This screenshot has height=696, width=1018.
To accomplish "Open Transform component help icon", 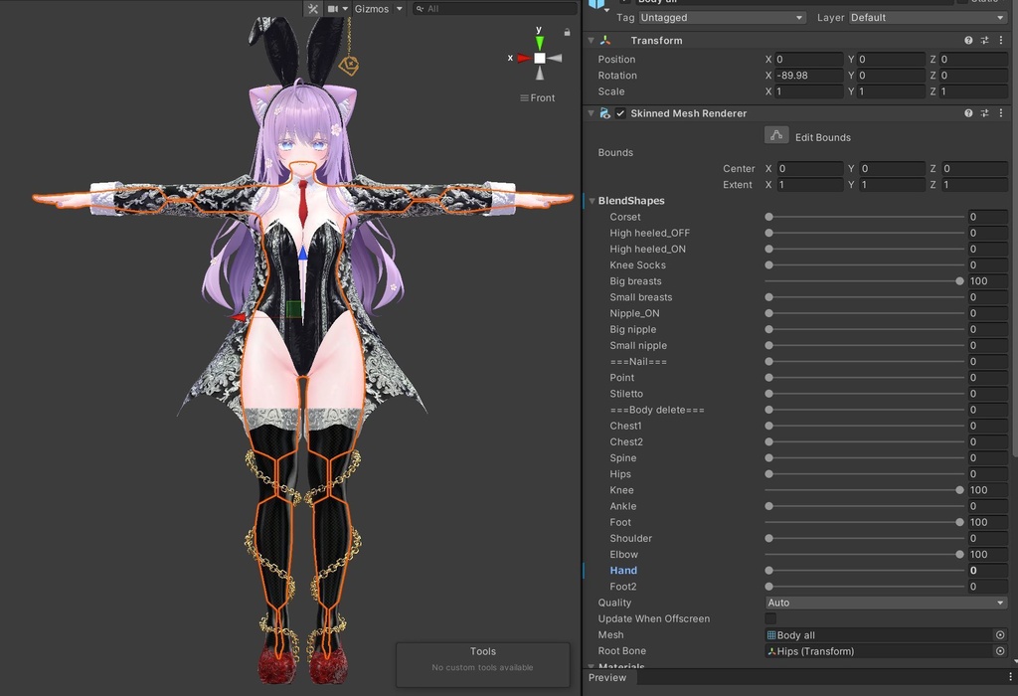I will (968, 41).
